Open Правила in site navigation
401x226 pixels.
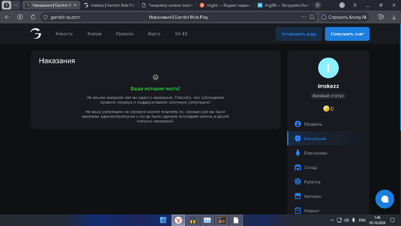125,34
